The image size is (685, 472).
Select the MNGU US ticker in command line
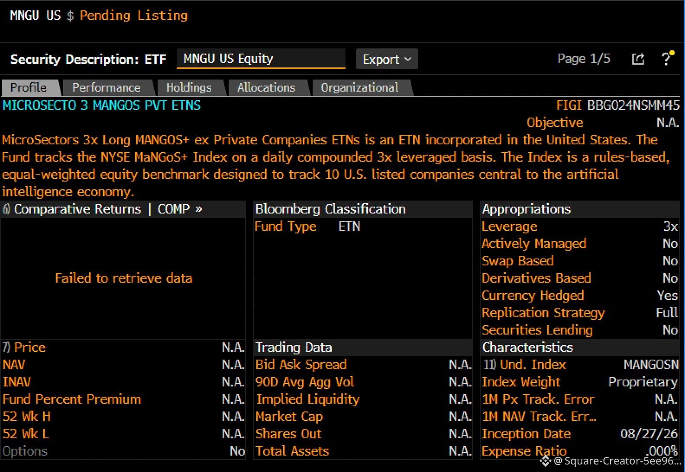click(36, 16)
